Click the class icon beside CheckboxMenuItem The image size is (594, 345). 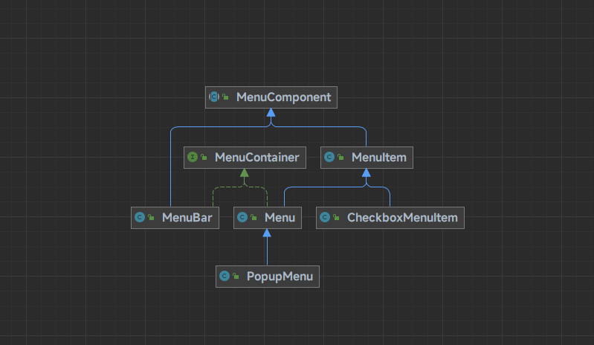point(325,218)
